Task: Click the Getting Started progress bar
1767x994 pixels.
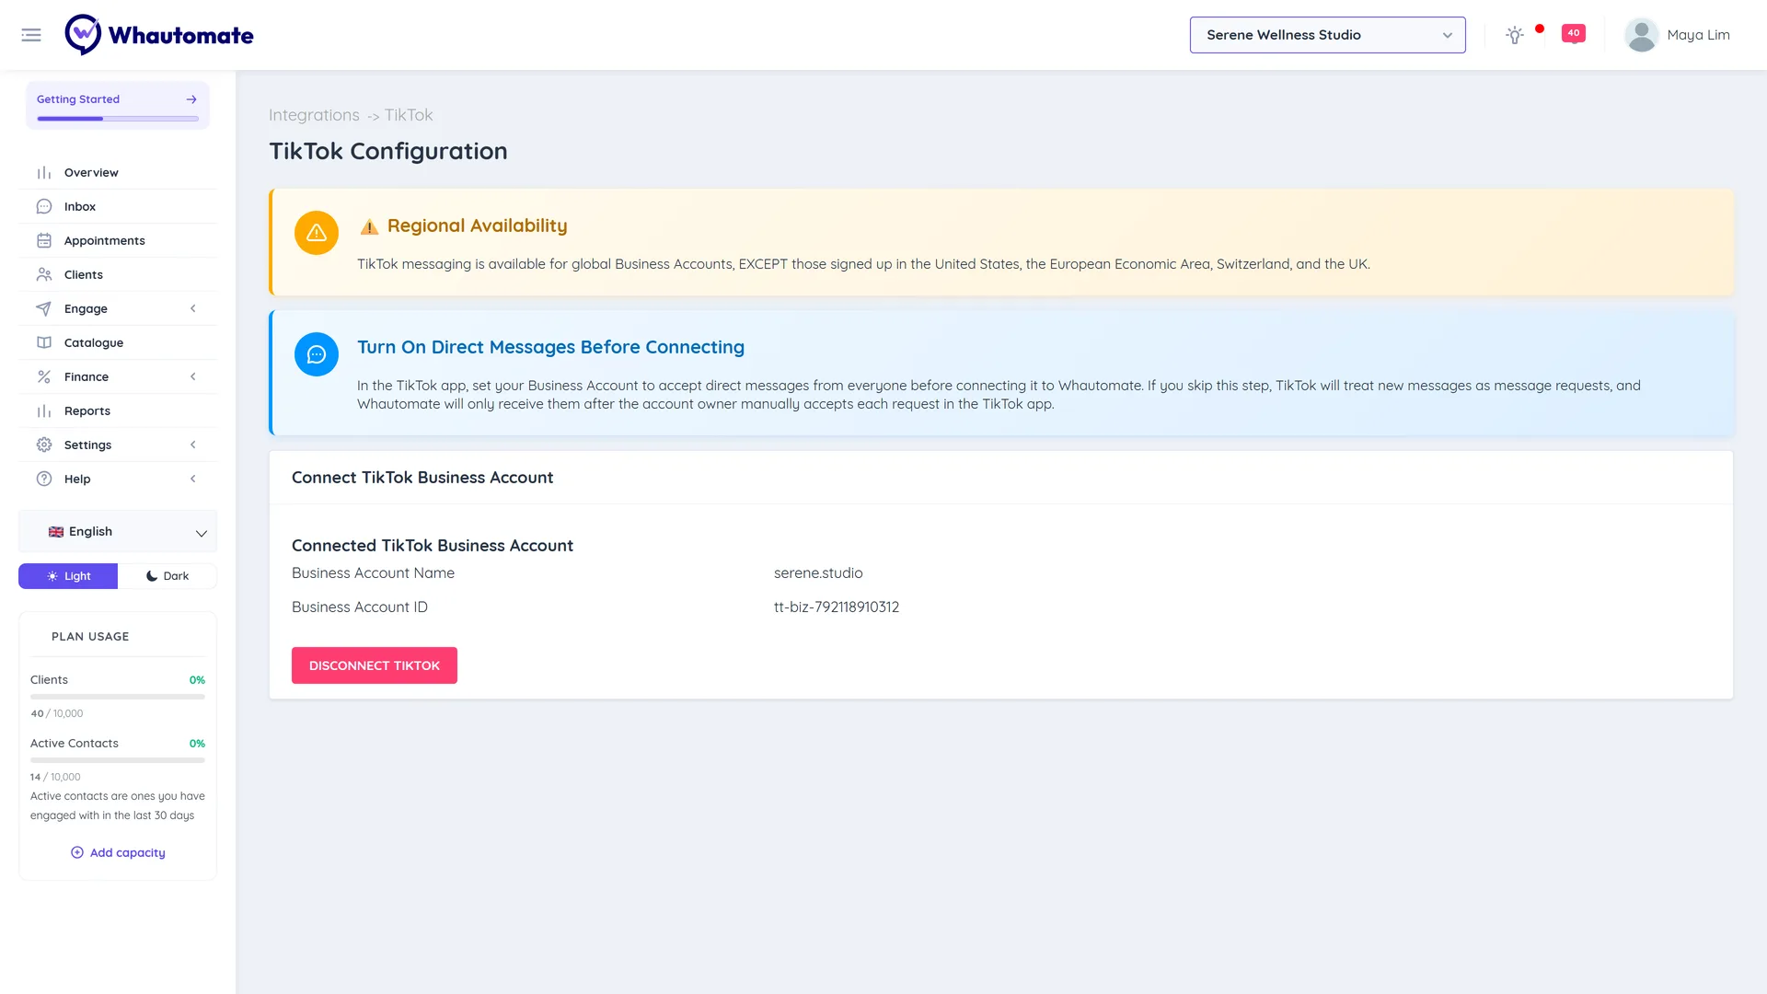Action: coord(118,119)
